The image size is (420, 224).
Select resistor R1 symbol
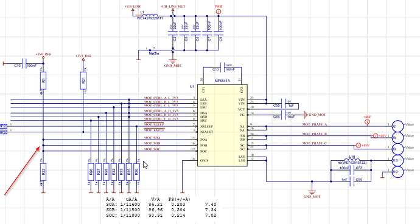pyautogui.click(x=43, y=80)
